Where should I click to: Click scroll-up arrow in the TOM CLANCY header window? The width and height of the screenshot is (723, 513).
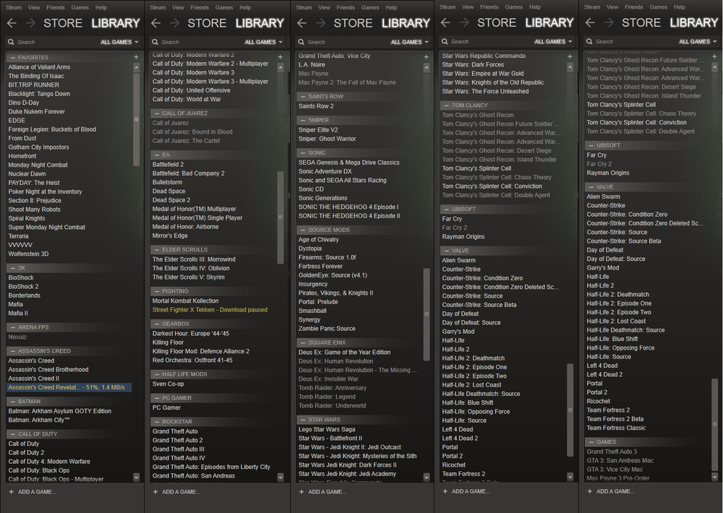pyautogui.click(x=570, y=67)
